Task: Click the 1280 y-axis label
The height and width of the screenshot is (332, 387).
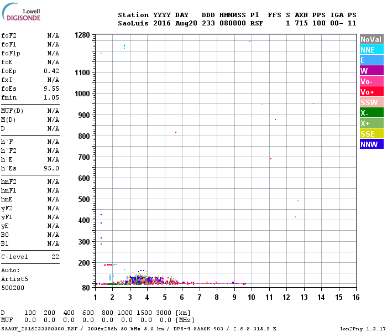Action: [x=82, y=35]
